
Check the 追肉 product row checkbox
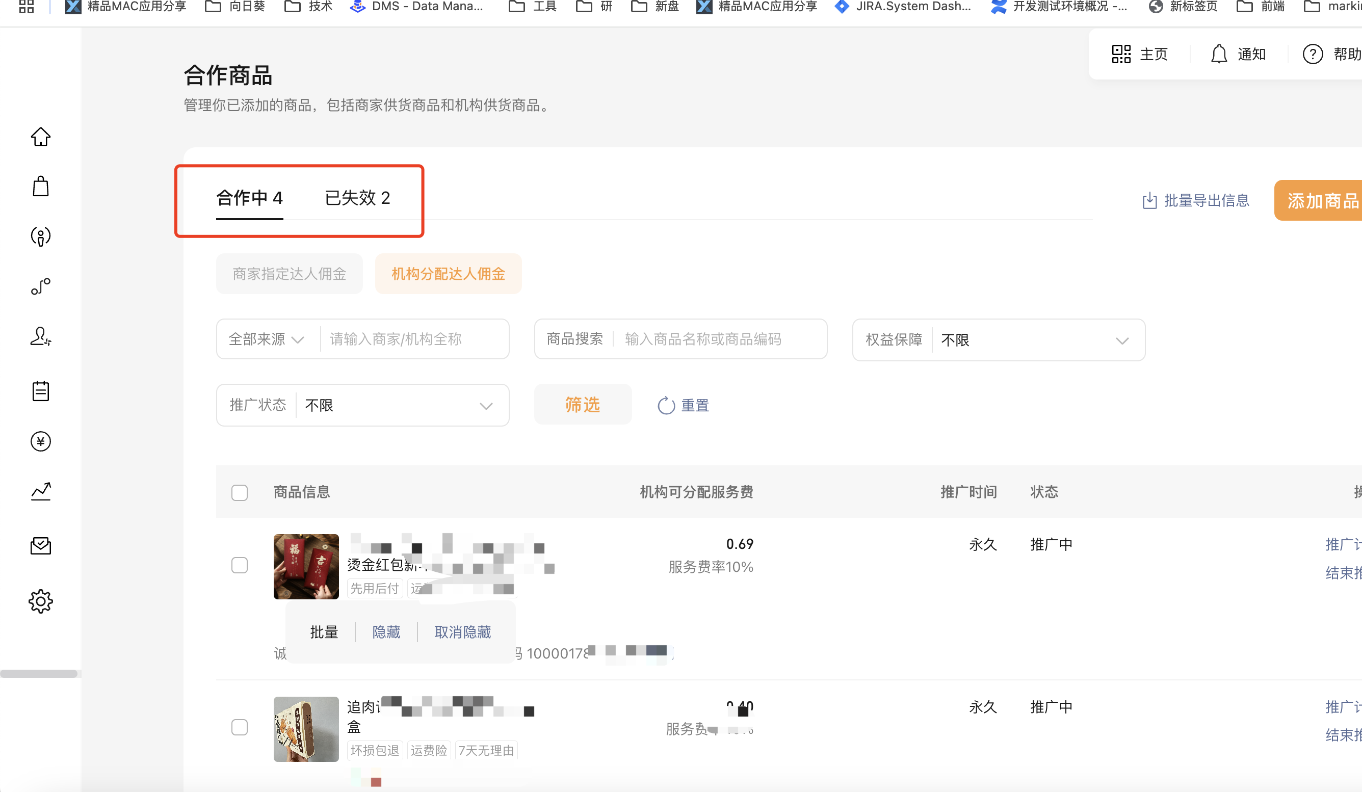pyautogui.click(x=240, y=727)
